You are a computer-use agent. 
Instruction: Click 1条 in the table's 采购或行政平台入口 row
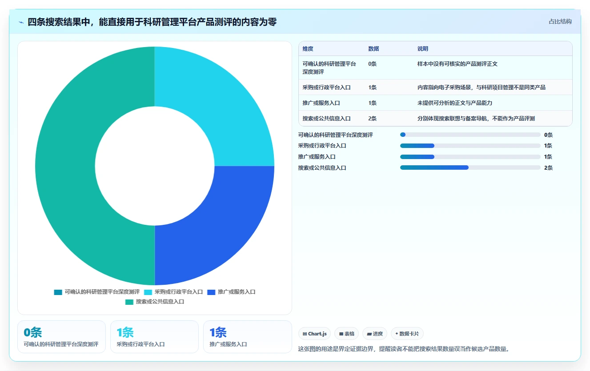[x=372, y=88]
